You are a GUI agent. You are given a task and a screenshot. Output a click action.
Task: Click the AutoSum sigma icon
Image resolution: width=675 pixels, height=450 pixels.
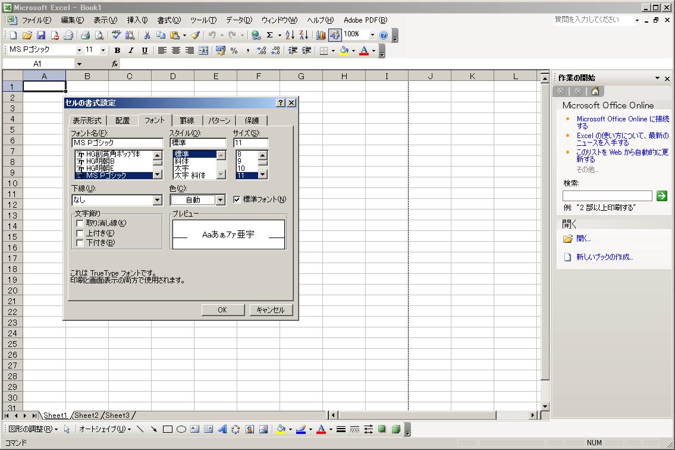click(x=270, y=35)
